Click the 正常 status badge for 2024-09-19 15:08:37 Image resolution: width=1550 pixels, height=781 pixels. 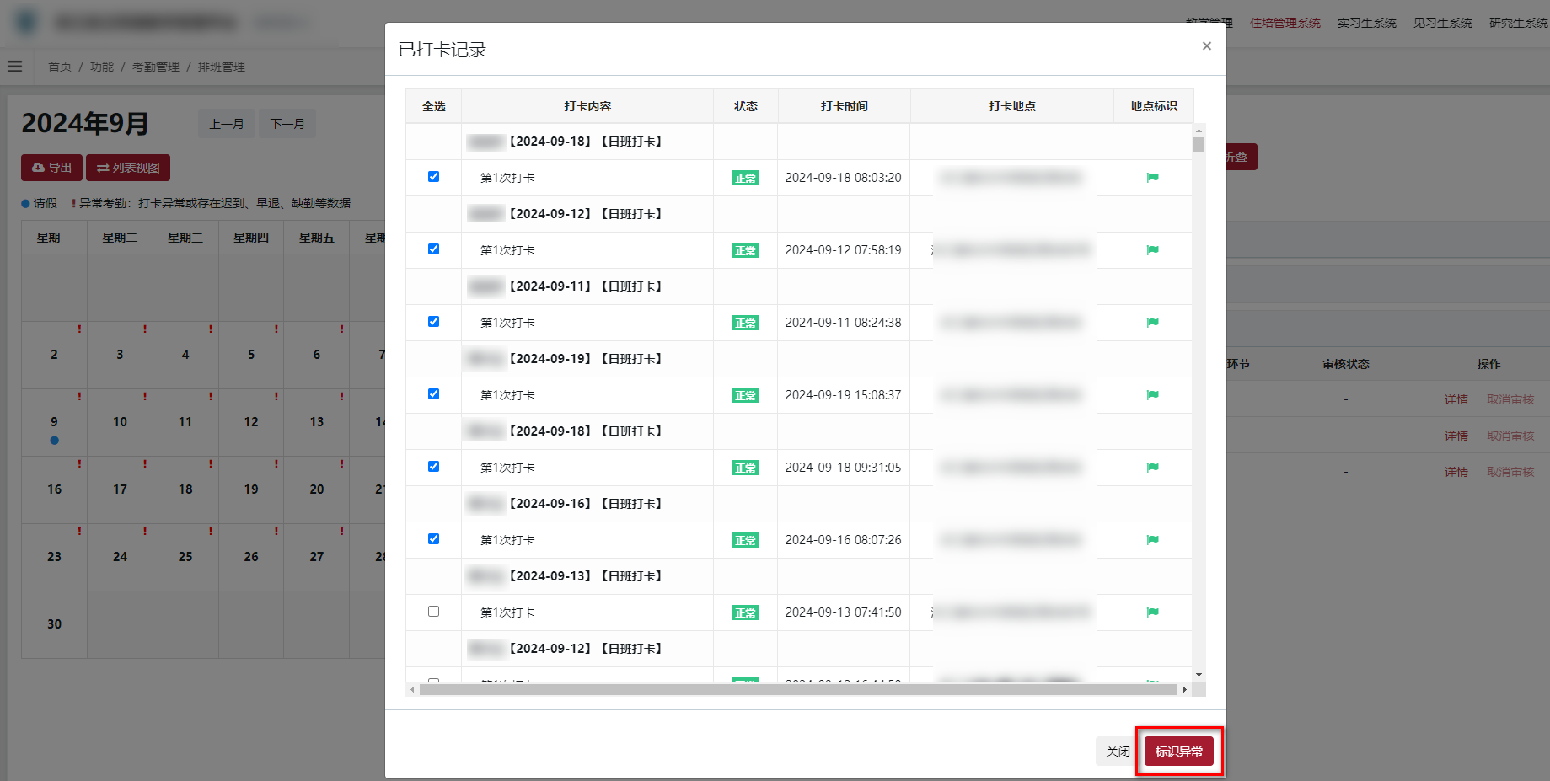(x=745, y=395)
